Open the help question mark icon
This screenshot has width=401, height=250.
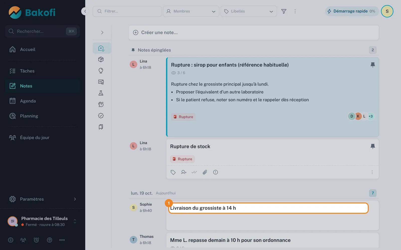pyautogui.click(x=50, y=240)
